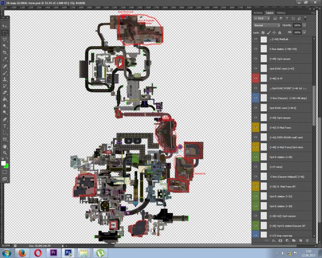Filter layers by adjustment layer type
The image size is (322, 258).
281,18
